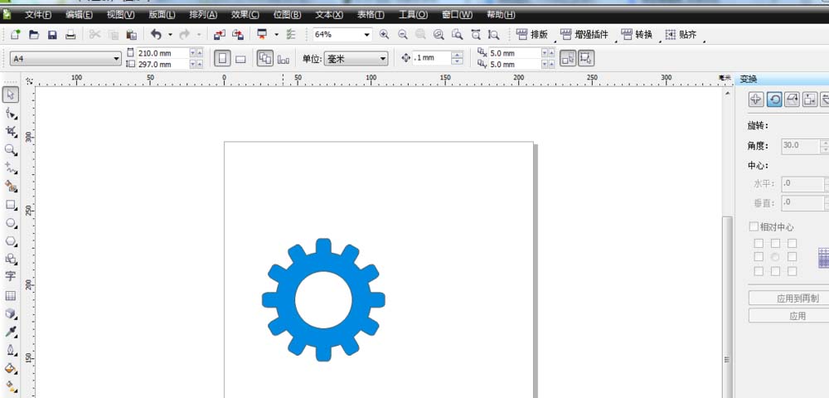Open the 编辑(E) menu
Image resolution: width=829 pixels, height=398 pixels.
pyautogui.click(x=80, y=15)
